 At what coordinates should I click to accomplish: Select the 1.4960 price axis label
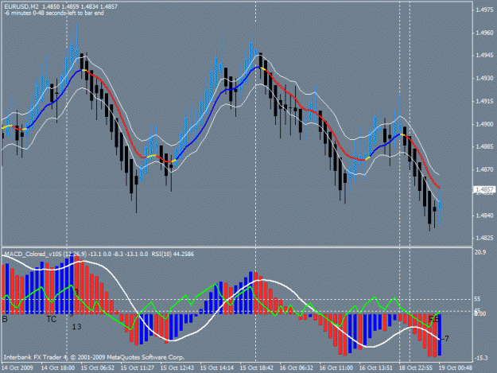click(484, 33)
